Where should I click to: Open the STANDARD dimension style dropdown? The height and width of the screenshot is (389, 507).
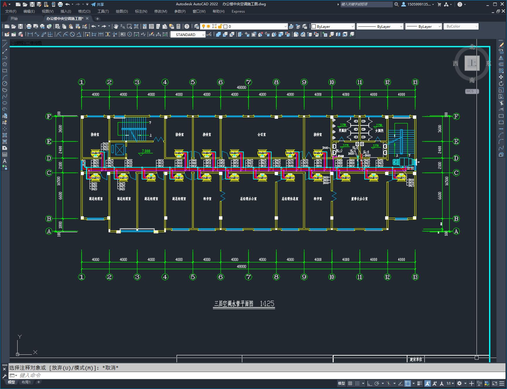(x=188, y=35)
